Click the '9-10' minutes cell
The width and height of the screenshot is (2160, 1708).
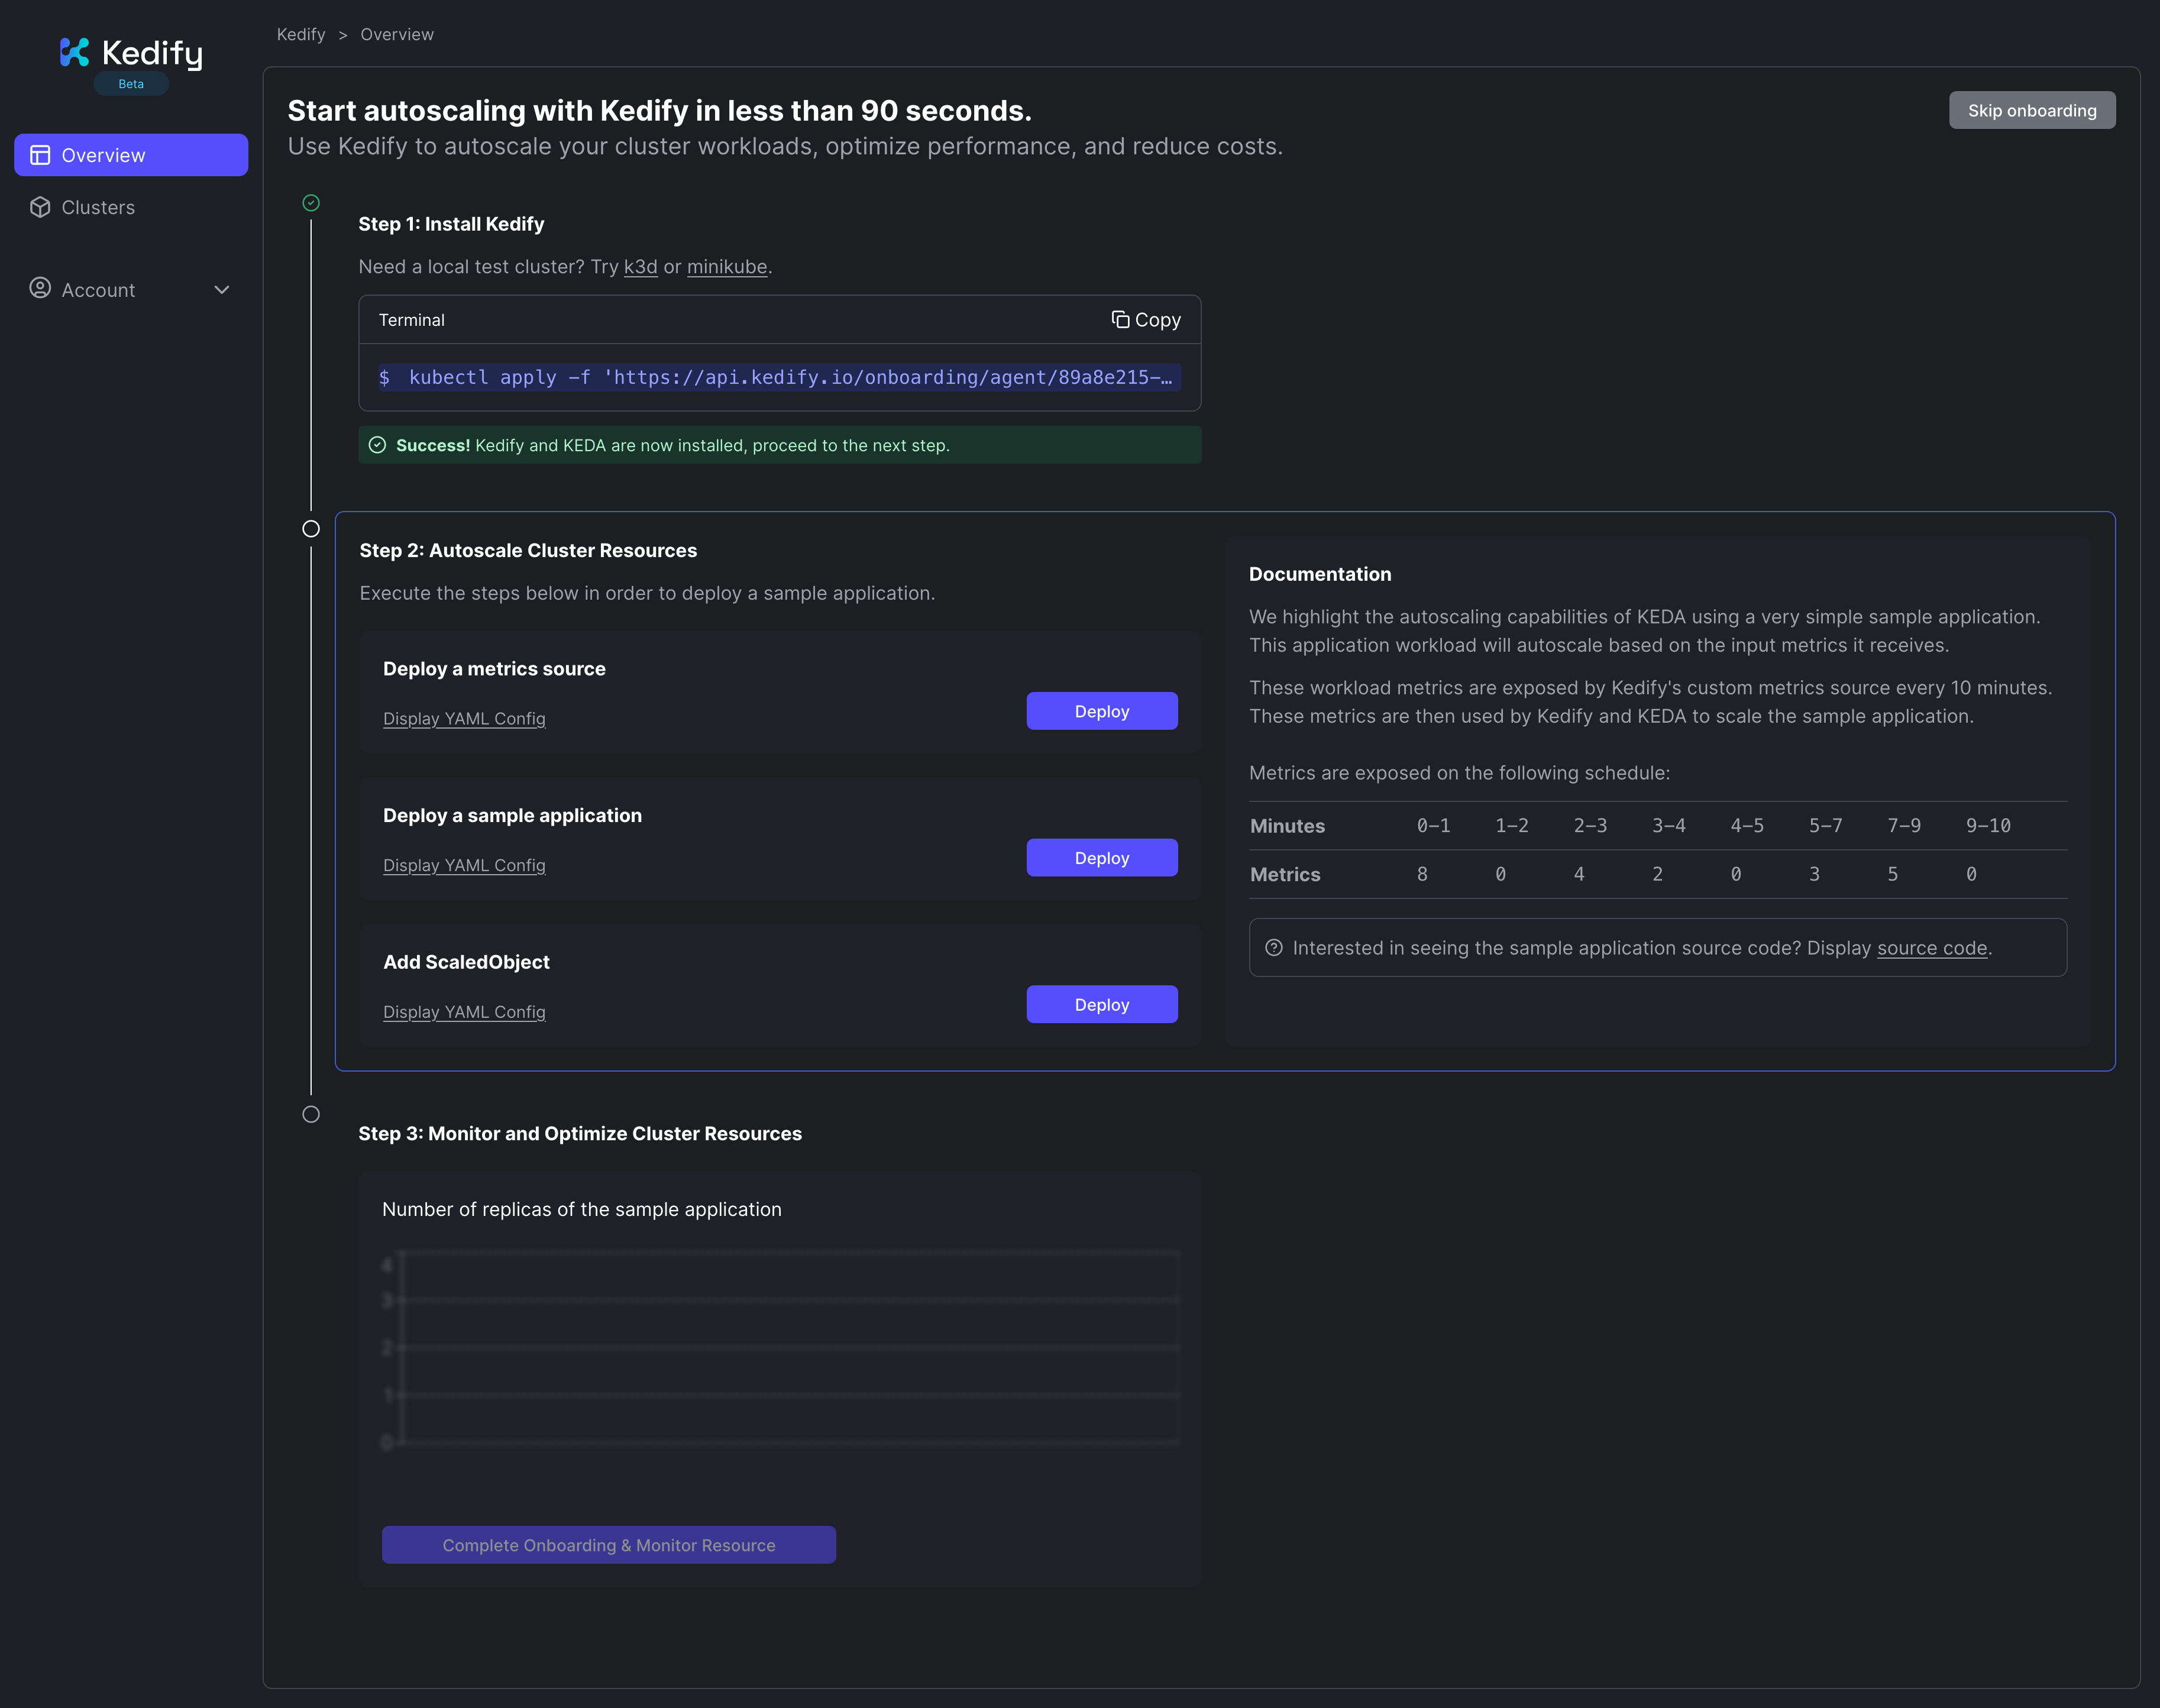click(x=1988, y=826)
